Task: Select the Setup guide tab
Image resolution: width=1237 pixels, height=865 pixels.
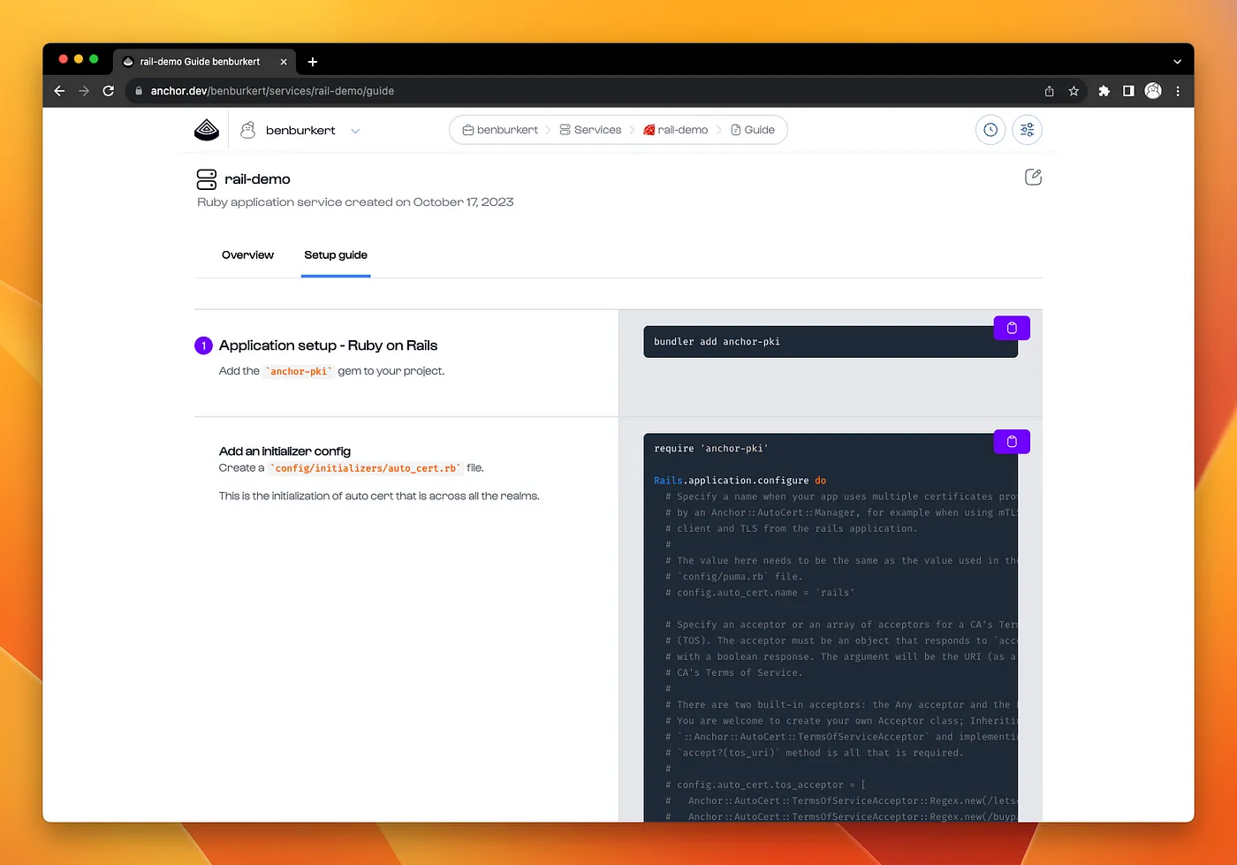Action: pyautogui.click(x=336, y=255)
